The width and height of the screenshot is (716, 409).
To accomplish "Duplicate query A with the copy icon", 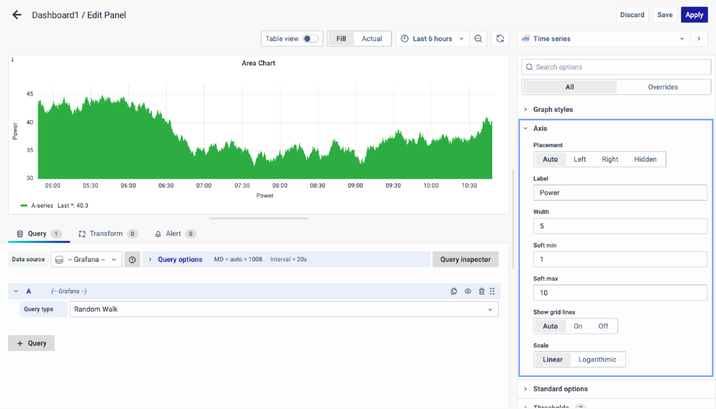I will [454, 291].
